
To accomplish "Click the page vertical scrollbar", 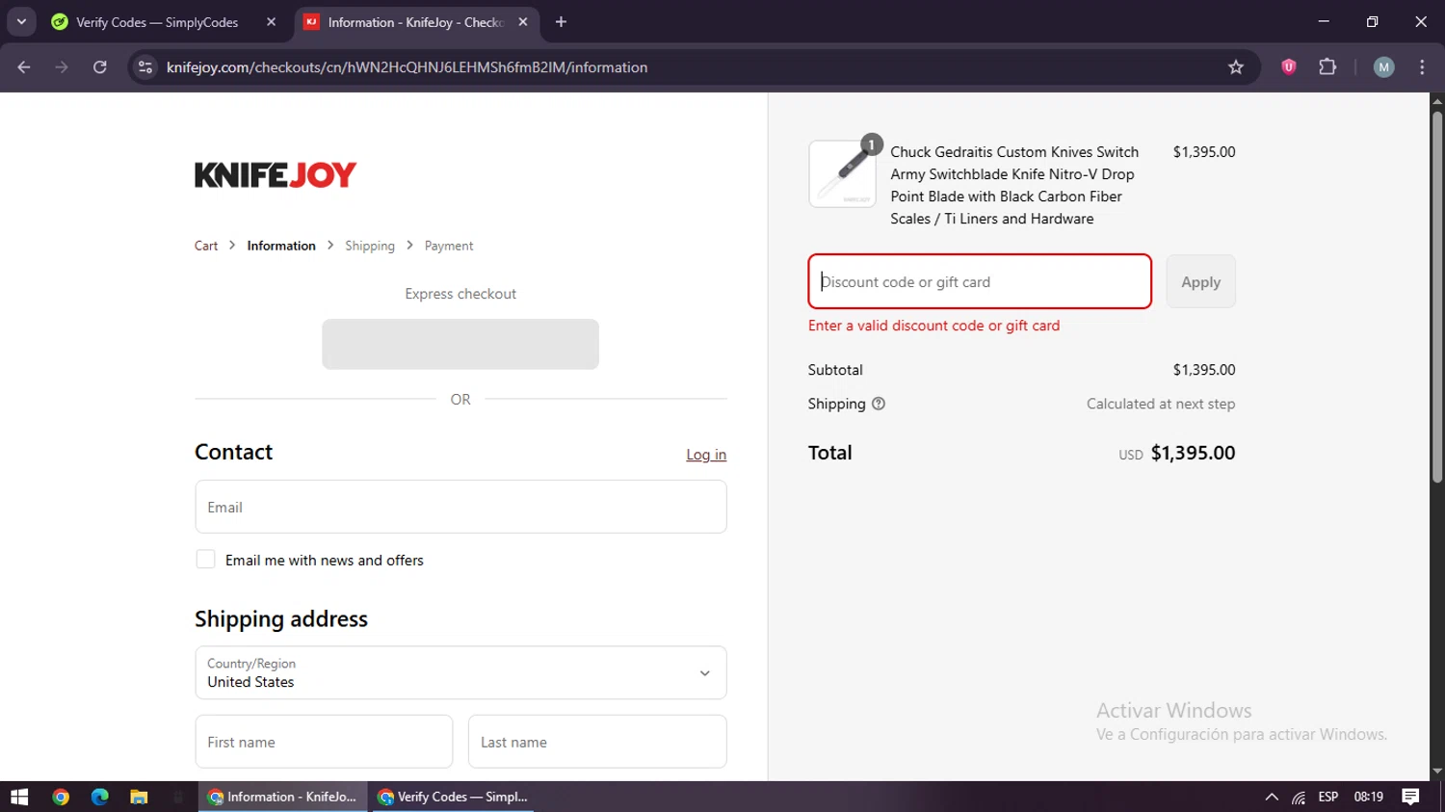I will click(1437, 297).
